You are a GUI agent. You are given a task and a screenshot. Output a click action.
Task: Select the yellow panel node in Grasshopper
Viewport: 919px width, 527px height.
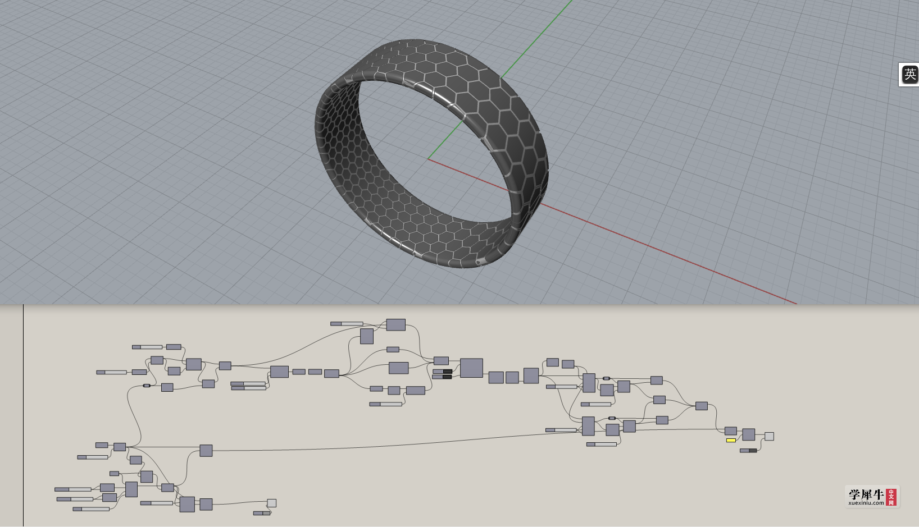point(731,440)
